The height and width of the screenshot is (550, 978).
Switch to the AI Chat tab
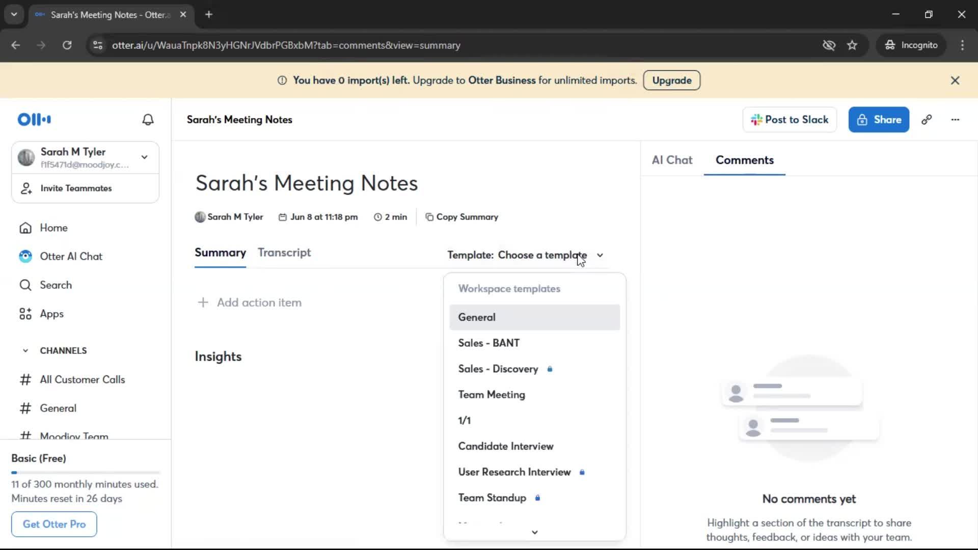coord(672,160)
